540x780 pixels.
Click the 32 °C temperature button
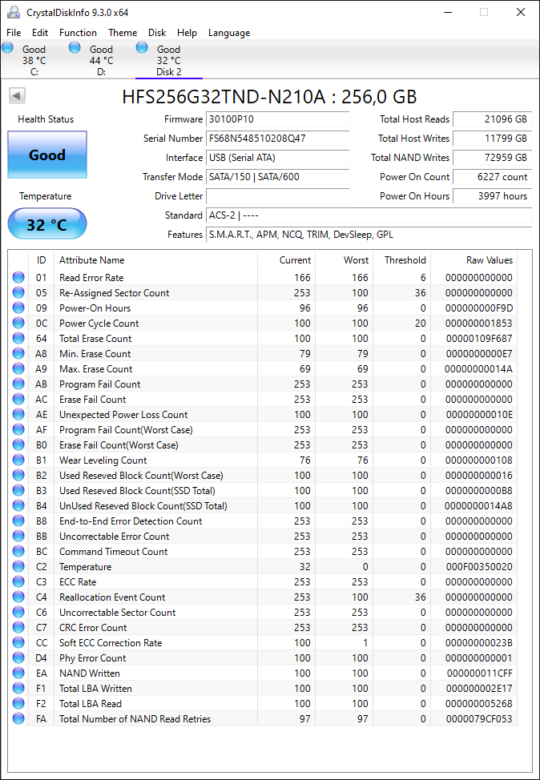pos(47,224)
